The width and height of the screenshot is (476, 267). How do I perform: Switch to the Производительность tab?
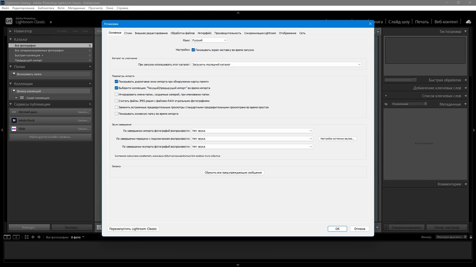228,33
